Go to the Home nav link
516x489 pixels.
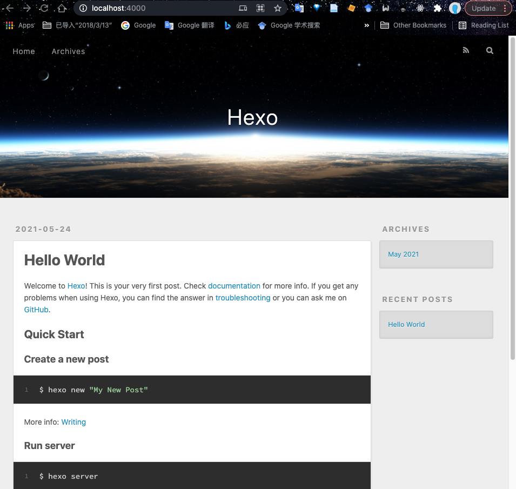(24, 51)
